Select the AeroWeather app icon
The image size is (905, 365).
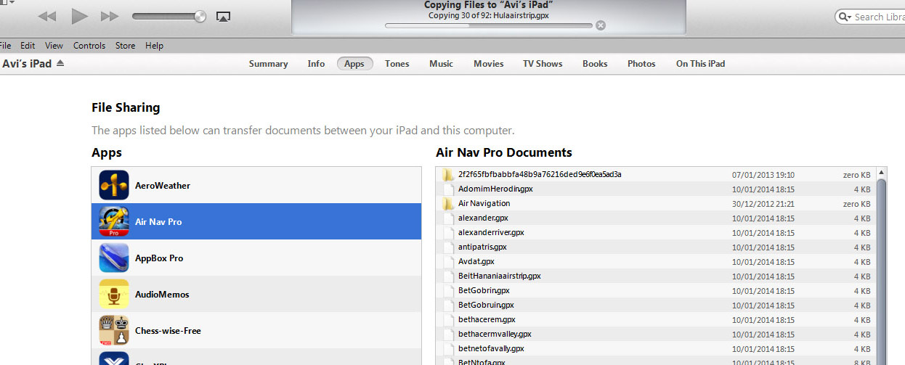coord(114,185)
